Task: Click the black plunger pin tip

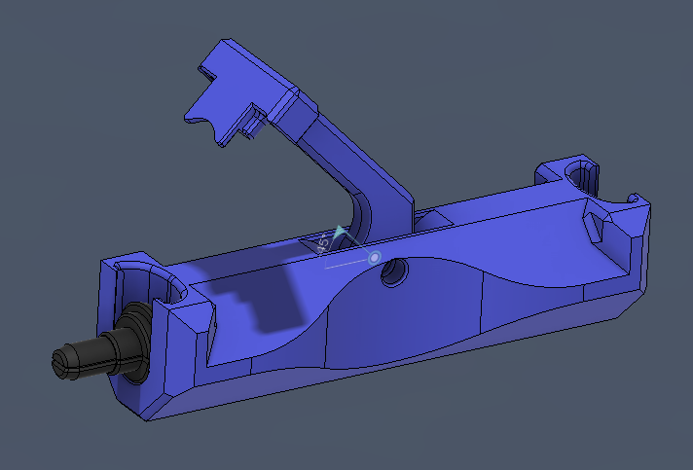Action: 66,362
